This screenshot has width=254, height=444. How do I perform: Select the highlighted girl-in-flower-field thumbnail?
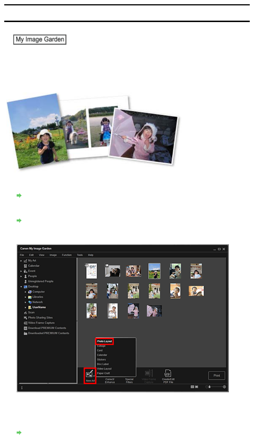click(x=154, y=271)
